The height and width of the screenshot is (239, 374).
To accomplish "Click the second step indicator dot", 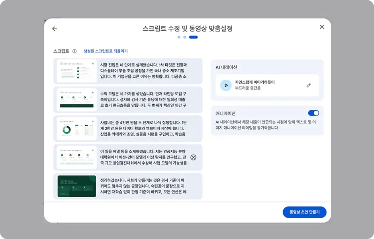I will coord(185,37).
